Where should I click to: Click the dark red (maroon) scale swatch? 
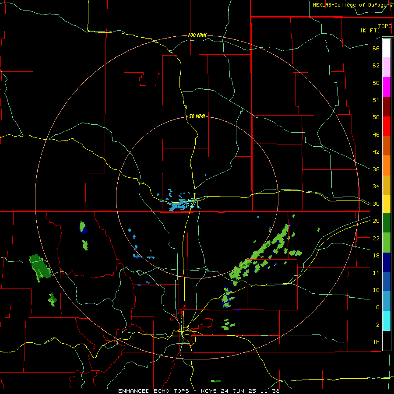(387, 107)
